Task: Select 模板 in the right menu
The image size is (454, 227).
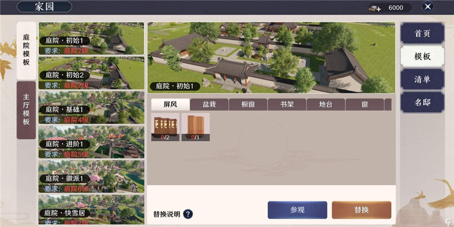Action: click(422, 56)
